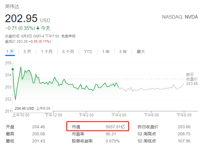200x148 pixels.
Task: Switch chart to 1年 range
Action: (106, 52)
